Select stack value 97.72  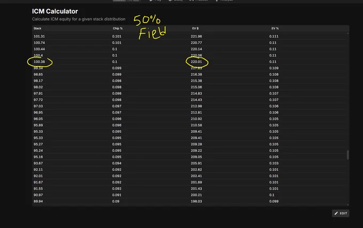click(x=38, y=100)
